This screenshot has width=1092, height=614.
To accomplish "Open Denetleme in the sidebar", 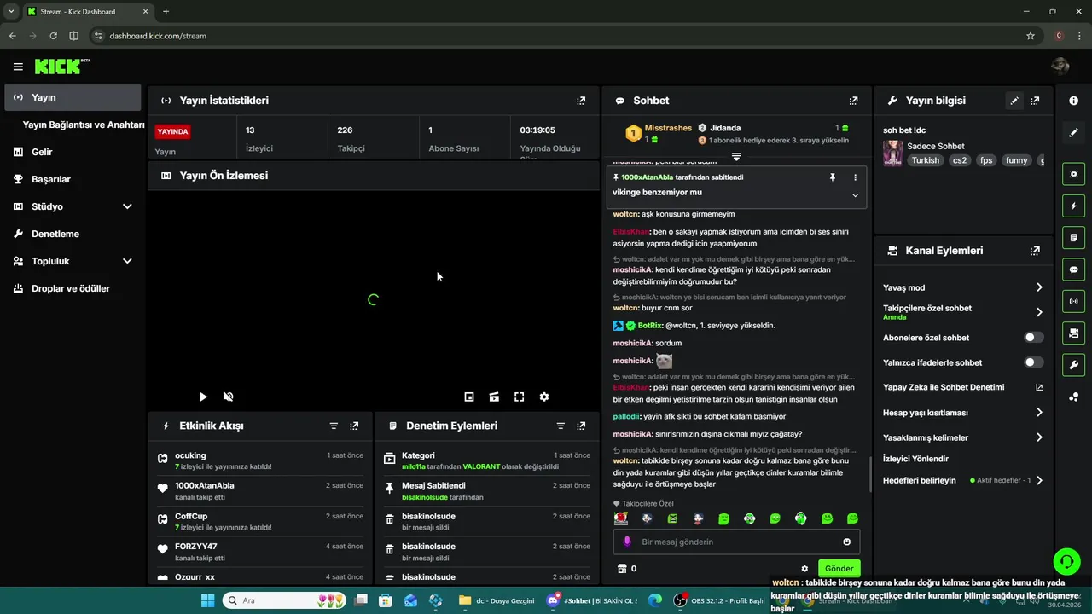I will coord(73,234).
